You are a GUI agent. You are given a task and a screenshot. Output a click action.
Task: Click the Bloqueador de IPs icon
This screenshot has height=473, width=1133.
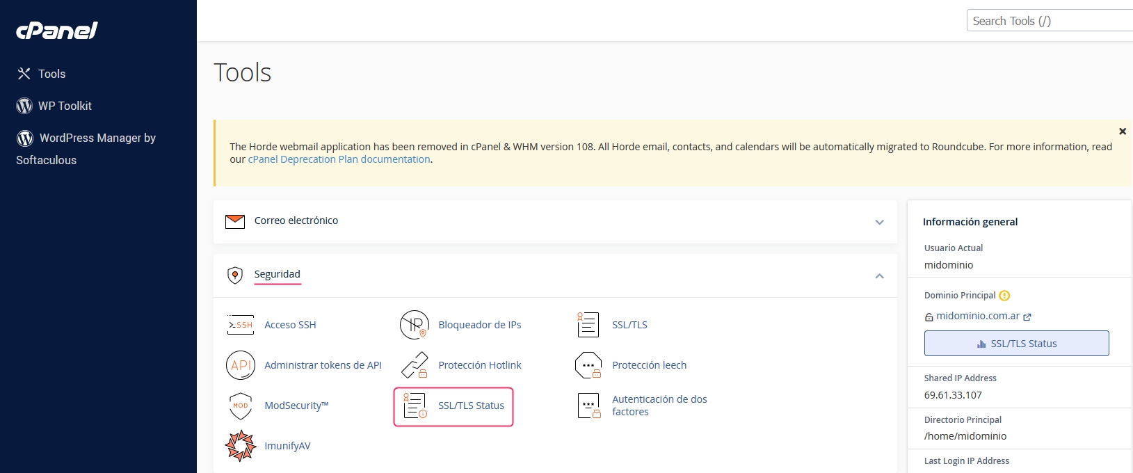[x=415, y=325]
